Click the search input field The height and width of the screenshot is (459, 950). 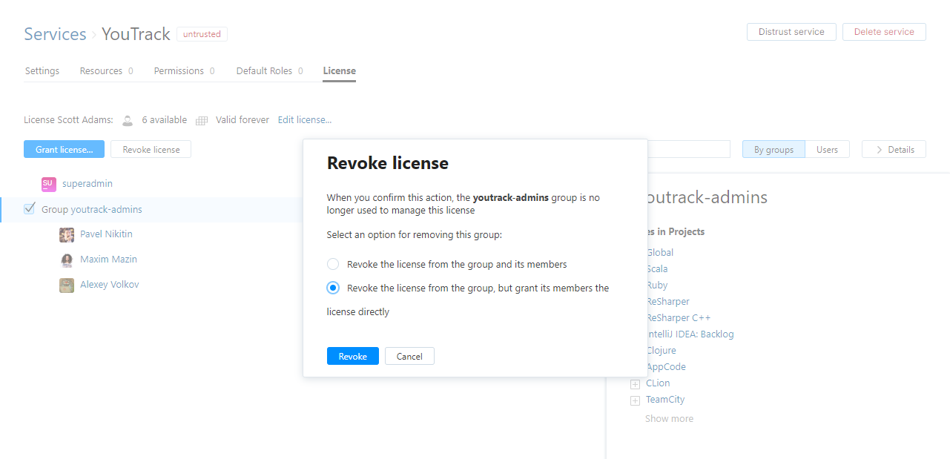point(688,149)
